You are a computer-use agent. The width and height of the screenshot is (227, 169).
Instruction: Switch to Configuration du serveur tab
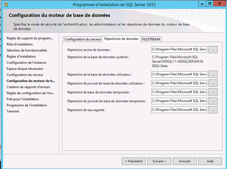83,39
